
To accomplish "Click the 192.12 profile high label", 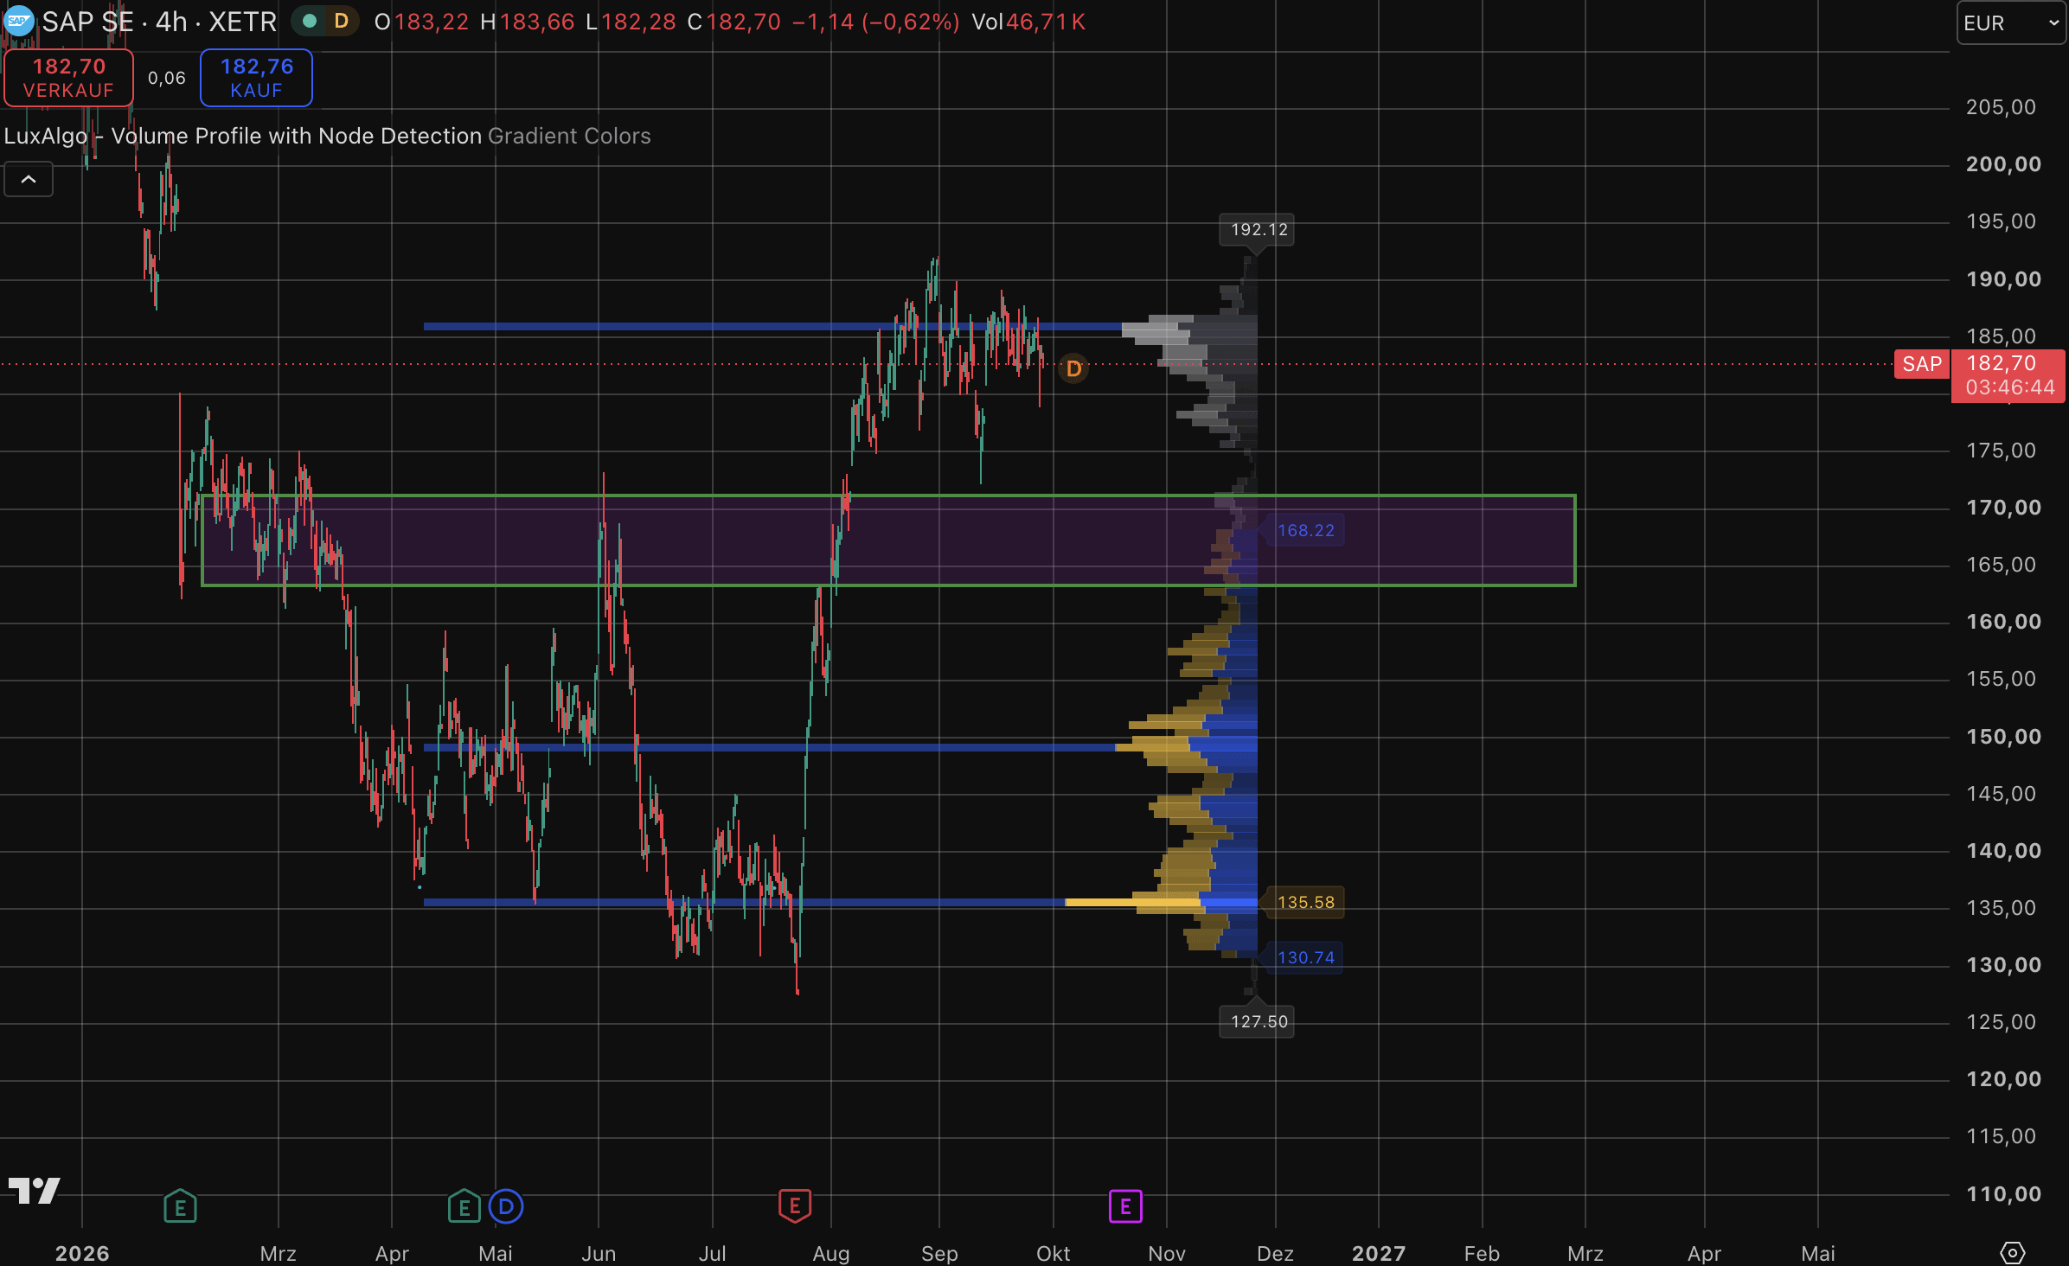I will point(1259,230).
